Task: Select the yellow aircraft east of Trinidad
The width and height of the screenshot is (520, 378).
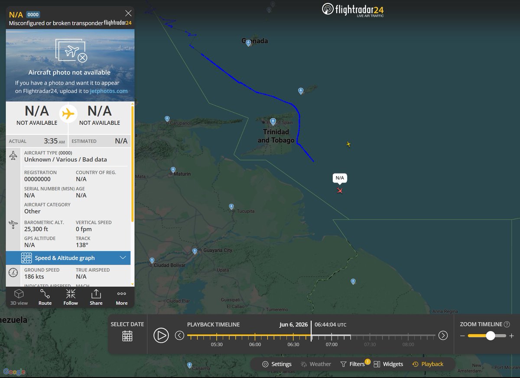Action: (348, 144)
